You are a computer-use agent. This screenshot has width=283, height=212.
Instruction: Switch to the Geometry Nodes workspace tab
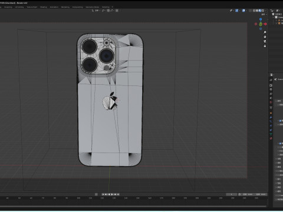(x=92, y=7)
